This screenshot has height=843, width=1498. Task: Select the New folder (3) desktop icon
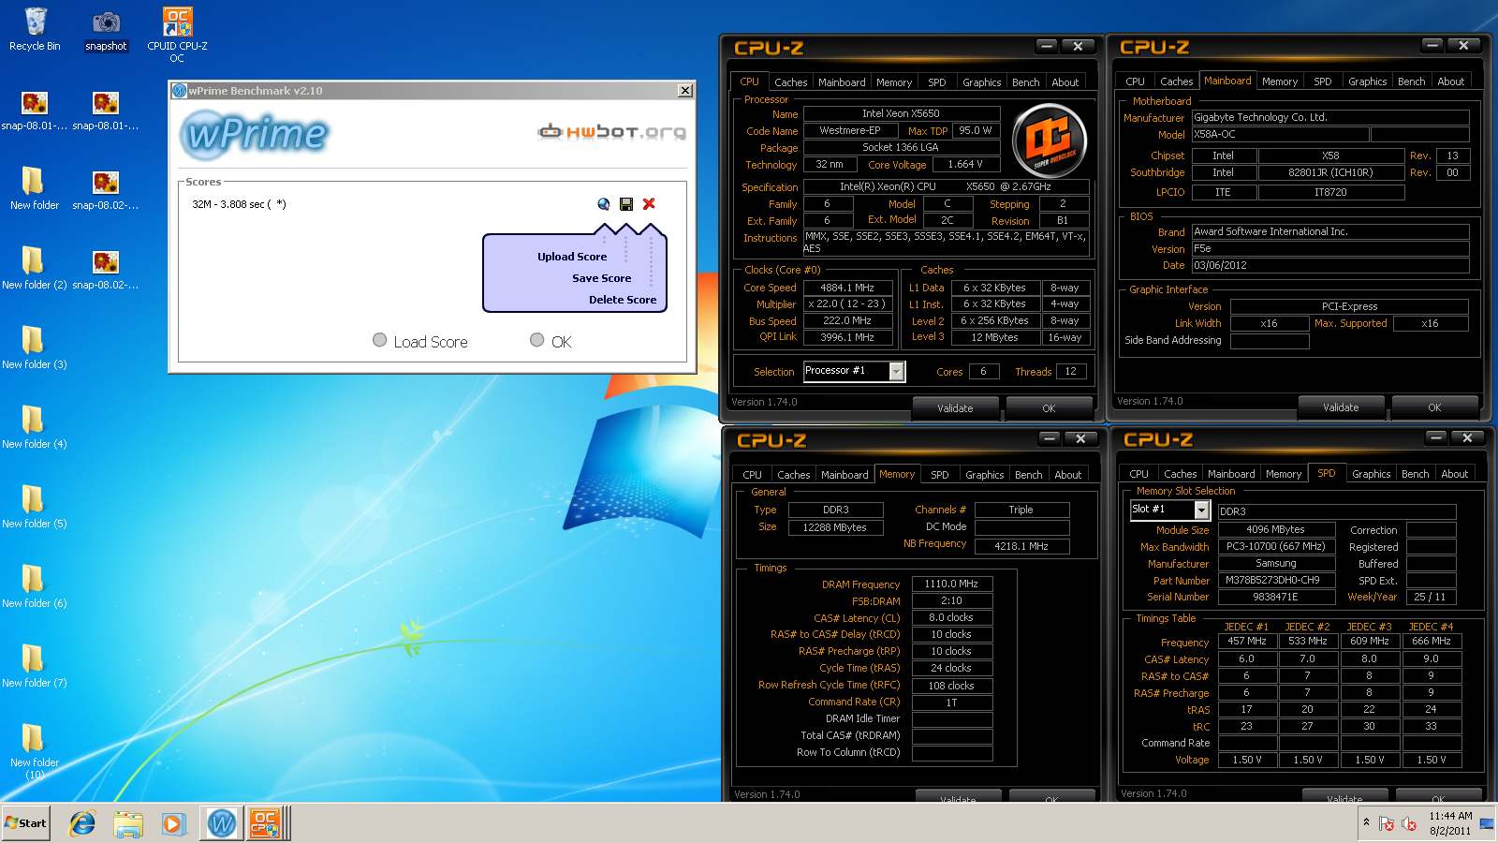(34, 348)
